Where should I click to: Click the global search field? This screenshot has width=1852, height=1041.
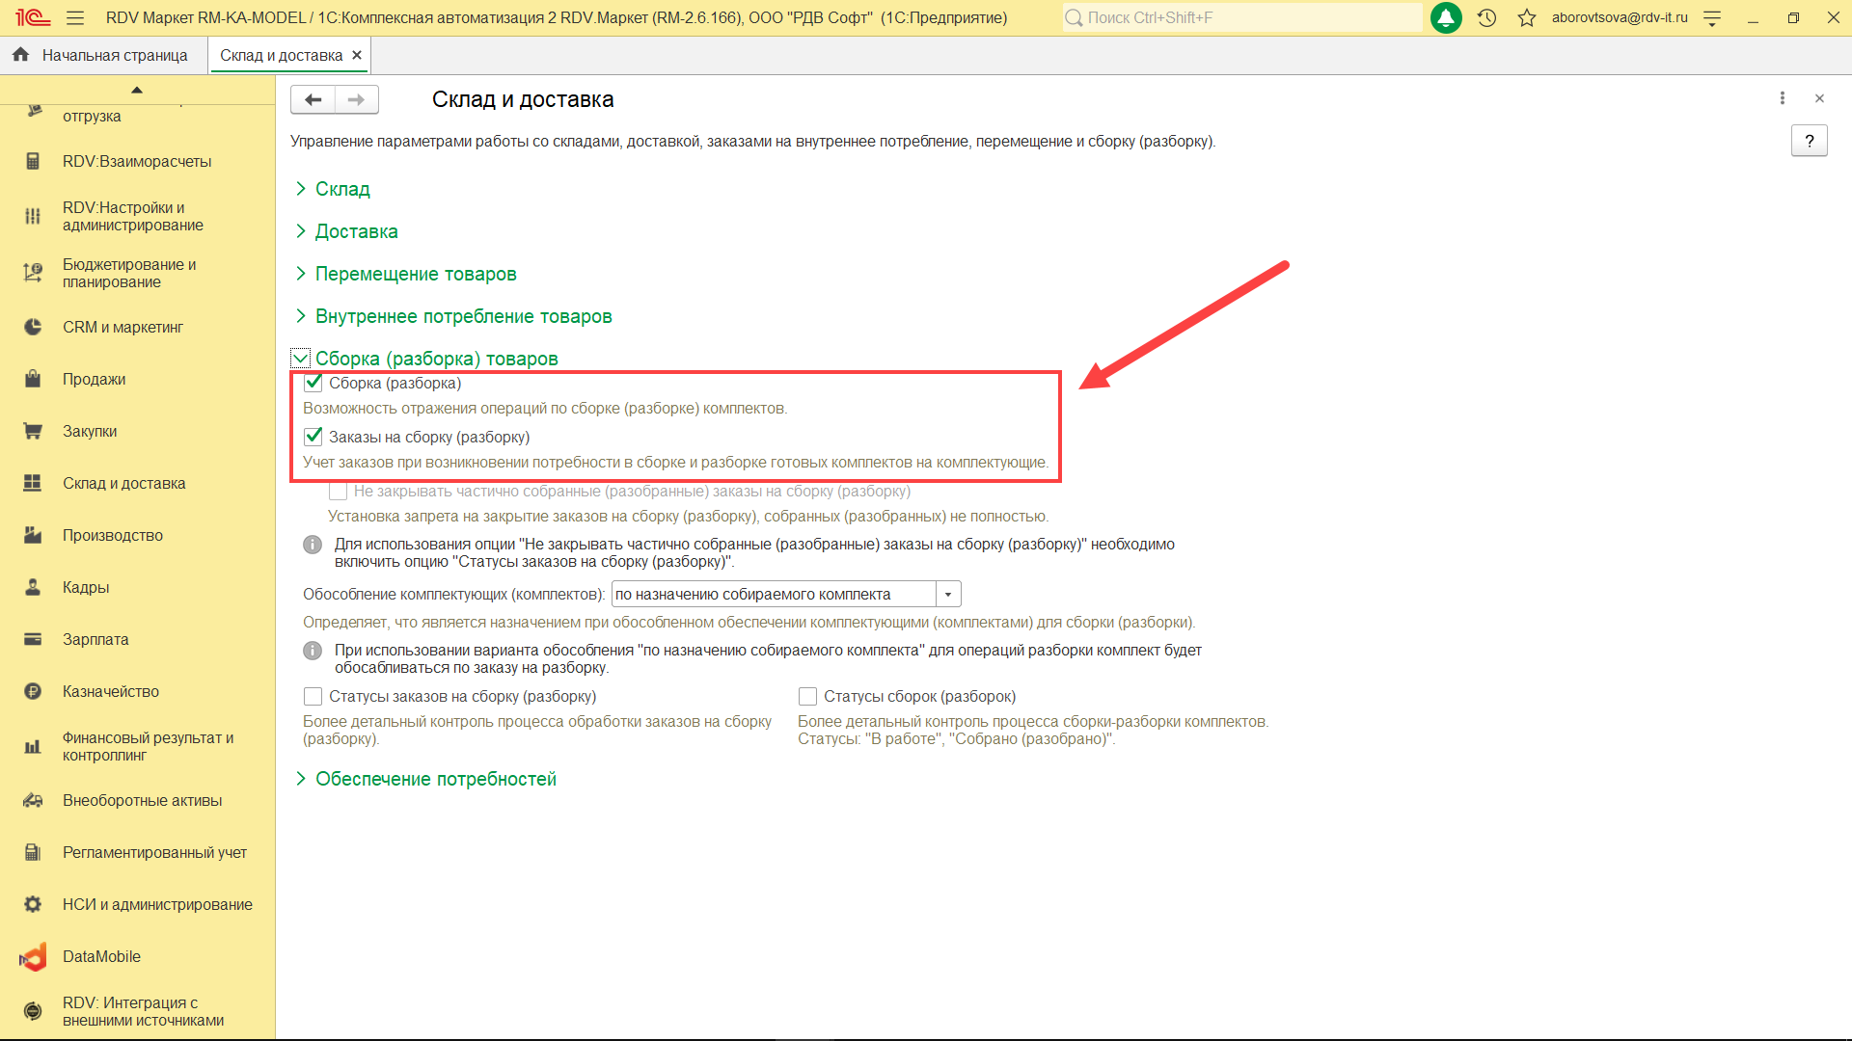tap(1244, 17)
